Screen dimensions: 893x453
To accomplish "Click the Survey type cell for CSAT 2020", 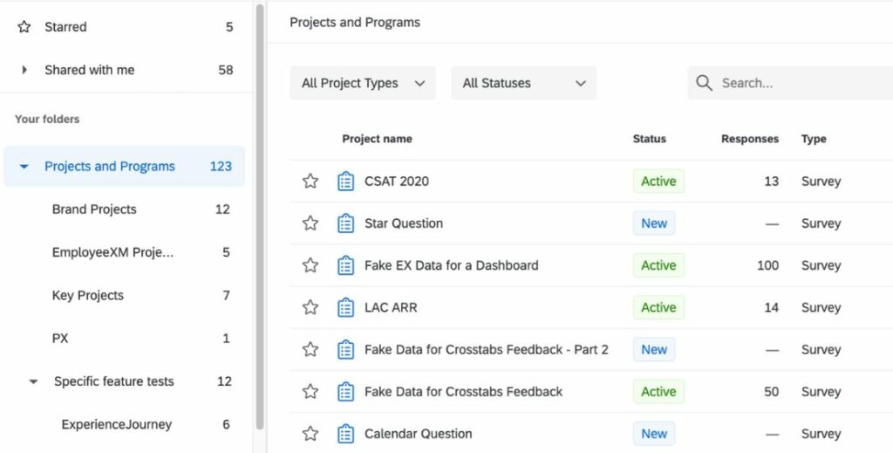I will pos(821,182).
